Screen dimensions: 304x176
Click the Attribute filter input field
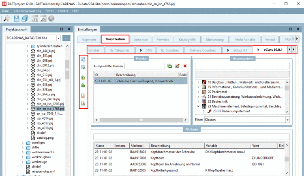click(192, 137)
